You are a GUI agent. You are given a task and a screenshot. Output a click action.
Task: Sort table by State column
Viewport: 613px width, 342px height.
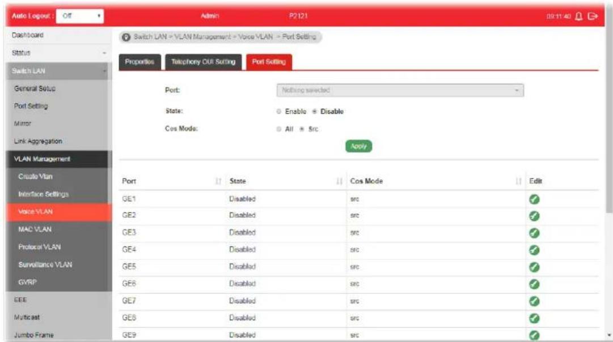(339, 181)
